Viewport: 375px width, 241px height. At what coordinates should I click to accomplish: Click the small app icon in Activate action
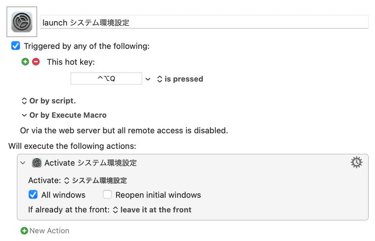pyautogui.click(x=37, y=163)
